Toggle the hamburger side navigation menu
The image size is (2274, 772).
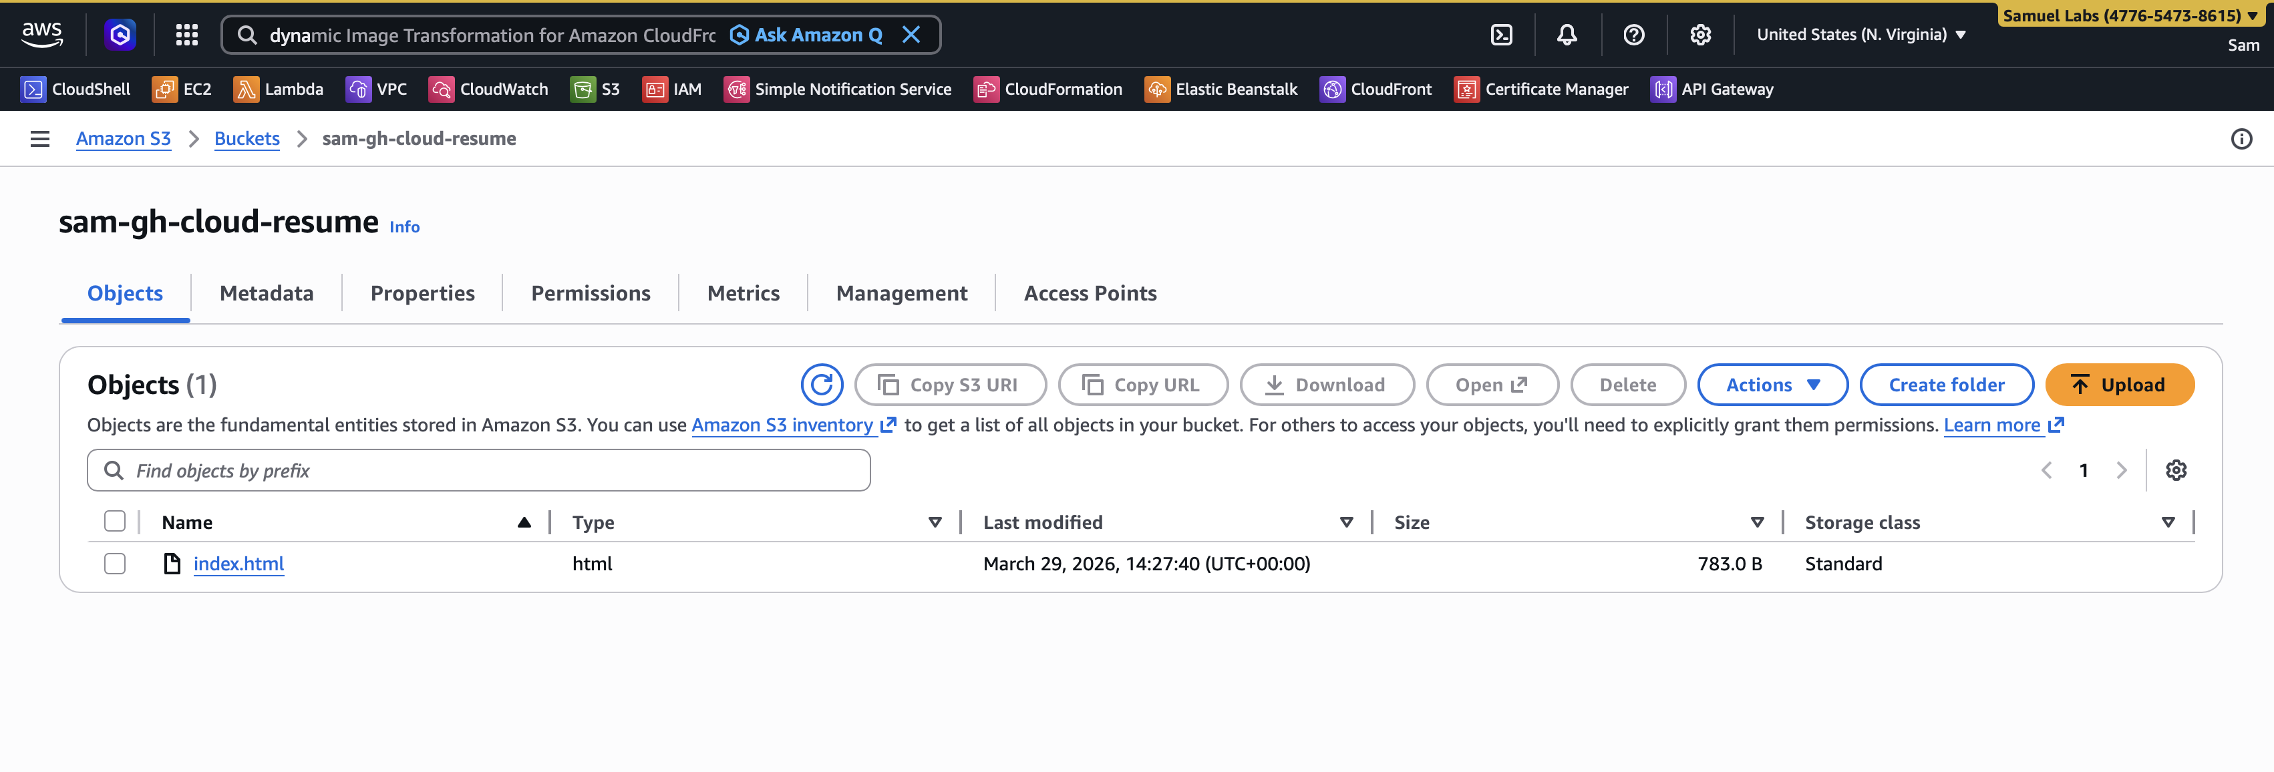(39, 138)
